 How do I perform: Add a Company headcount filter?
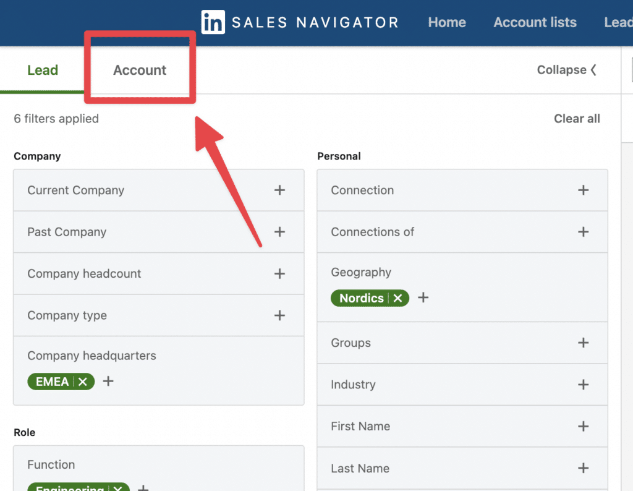(x=280, y=274)
